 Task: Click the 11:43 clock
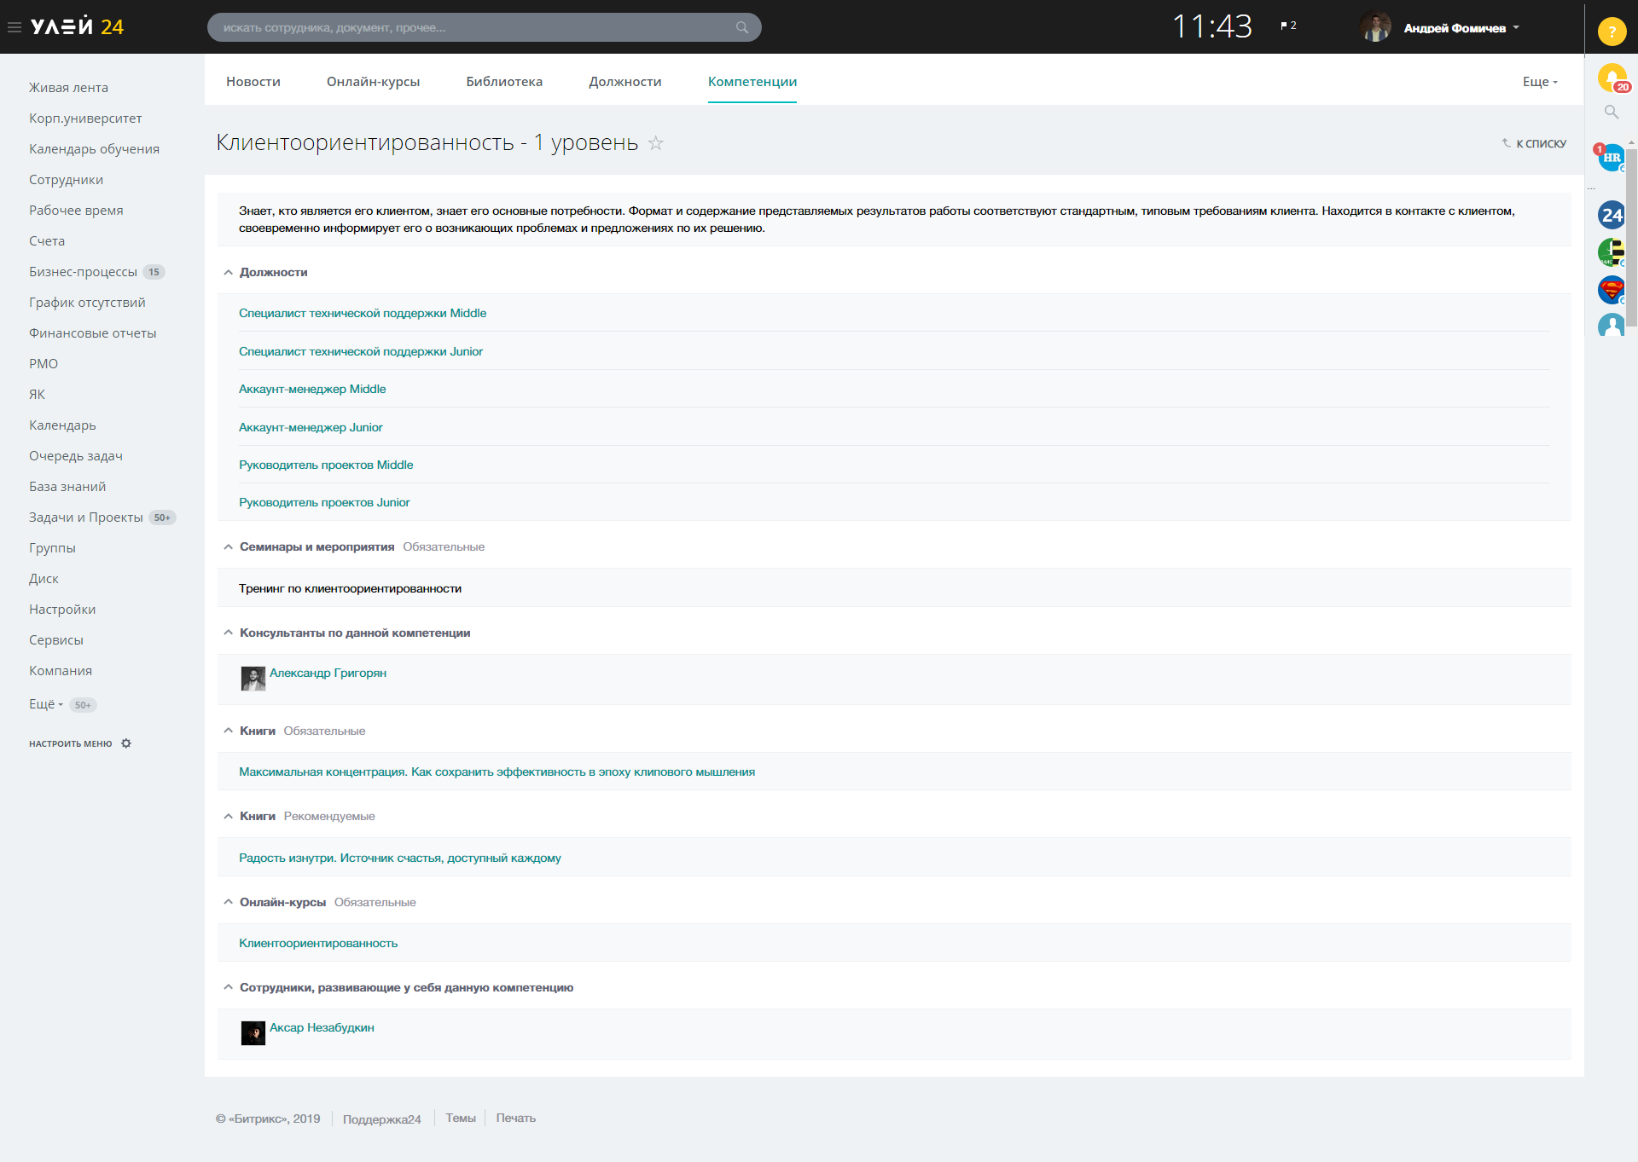point(1212,26)
